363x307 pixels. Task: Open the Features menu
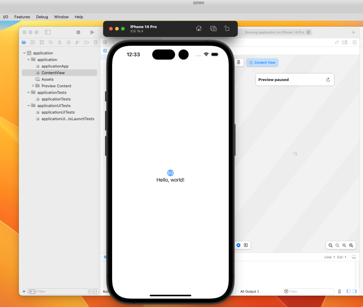coord(22,17)
